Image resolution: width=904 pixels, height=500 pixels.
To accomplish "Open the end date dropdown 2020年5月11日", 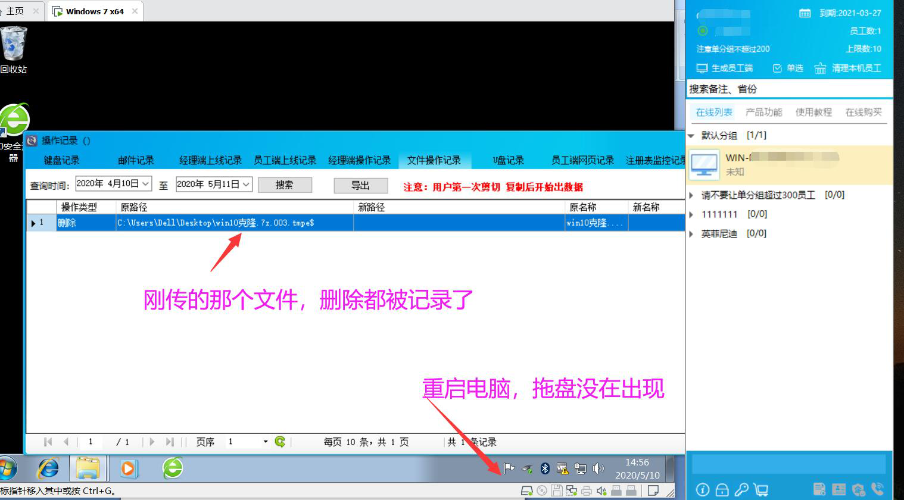I will [246, 184].
